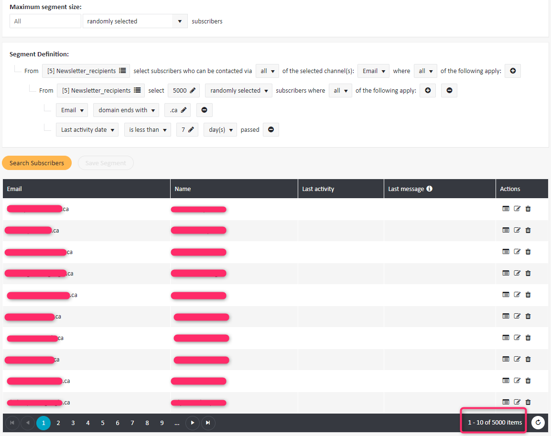This screenshot has width=551, height=436.
Task: Open details icon for the third subscriber row
Action: pos(506,252)
